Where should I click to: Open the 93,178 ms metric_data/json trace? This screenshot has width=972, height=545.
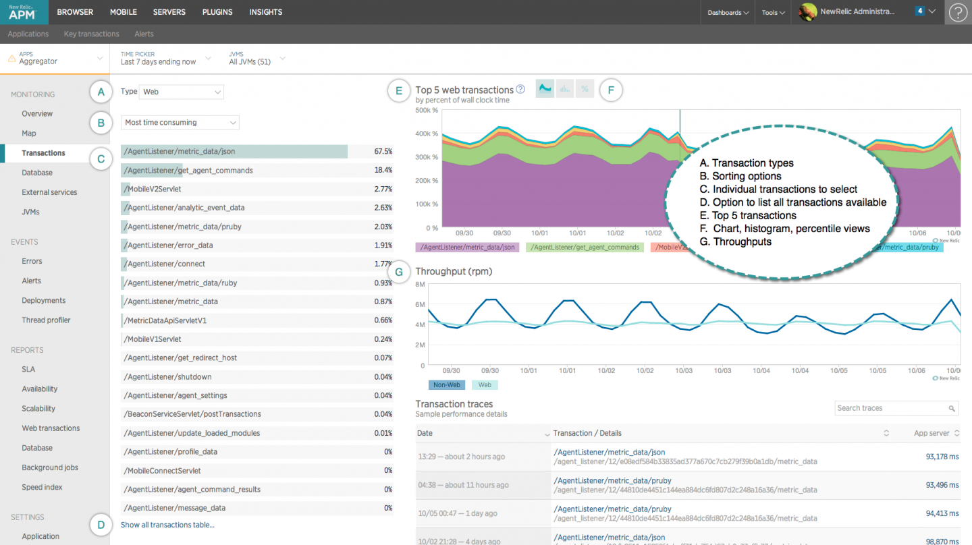click(688, 457)
